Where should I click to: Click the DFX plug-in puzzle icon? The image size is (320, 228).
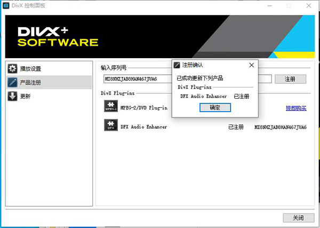(x=111, y=125)
